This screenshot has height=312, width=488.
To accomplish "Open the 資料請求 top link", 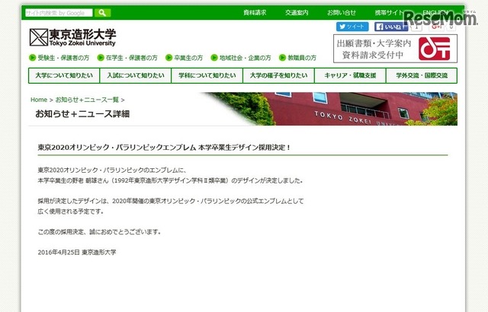I will 255,13.
